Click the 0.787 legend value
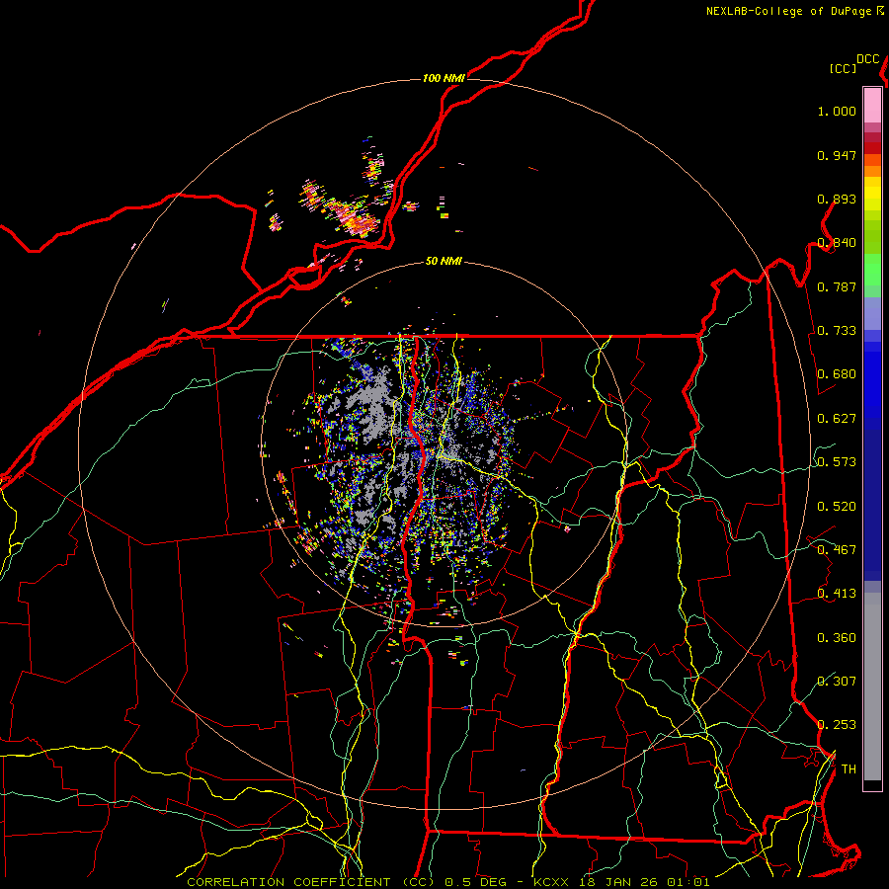 click(x=837, y=286)
